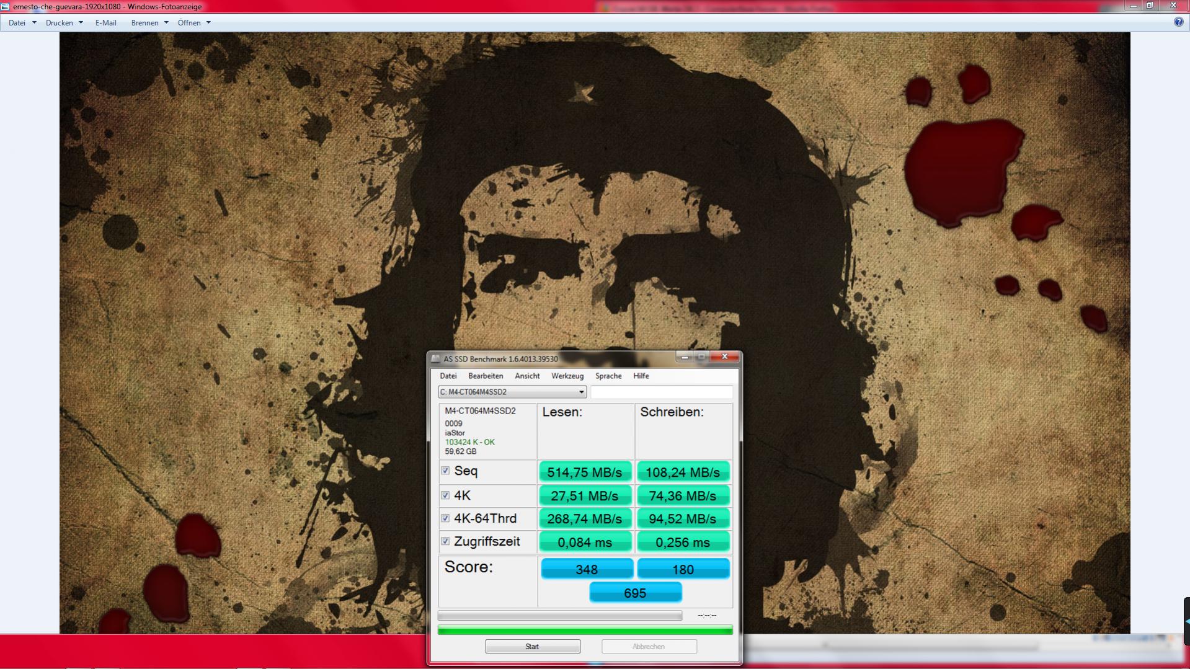Click the firmware version 0009
The height and width of the screenshot is (669, 1190).
pyautogui.click(x=453, y=423)
